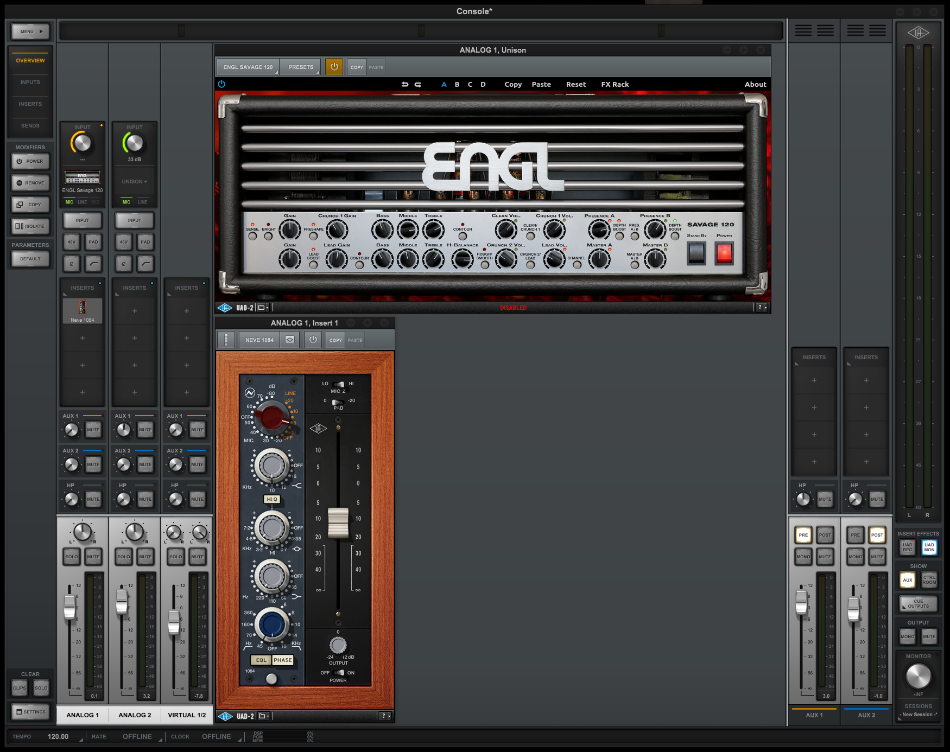Open the SETTINGS button at bottom left
This screenshot has width=950, height=752.
tap(30, 712)
